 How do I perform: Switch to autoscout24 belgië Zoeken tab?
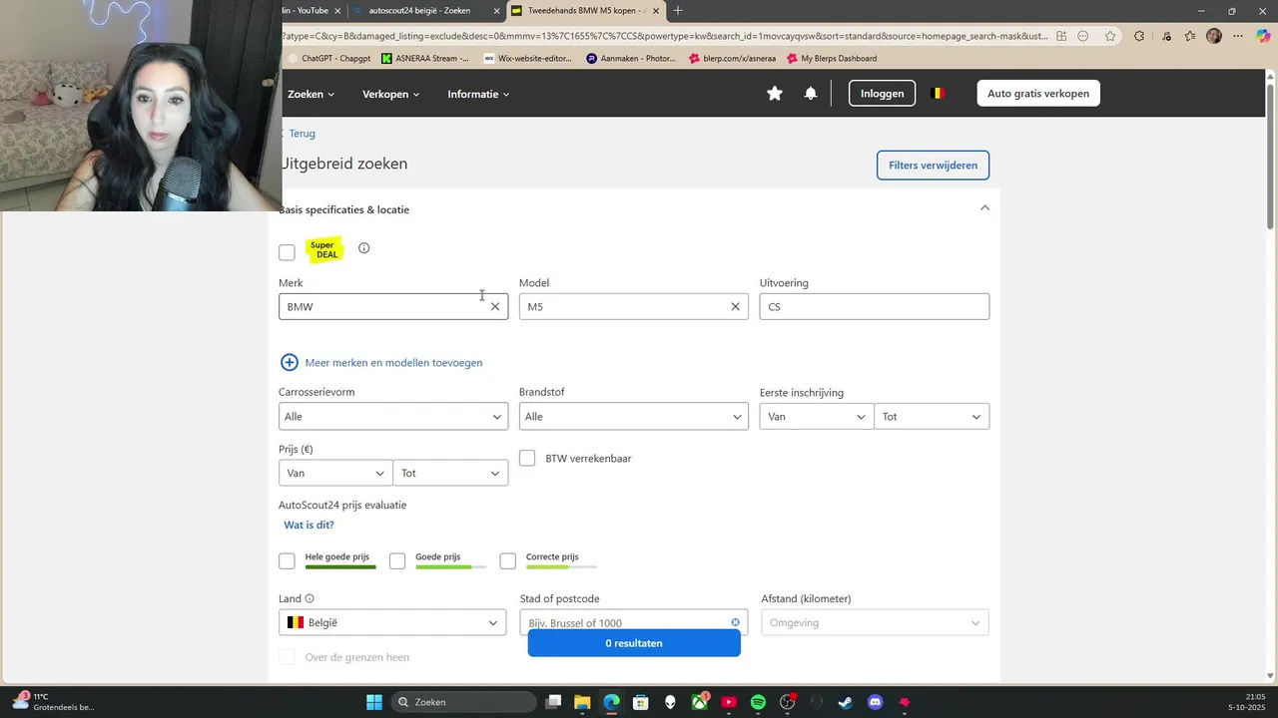[426, 11]
